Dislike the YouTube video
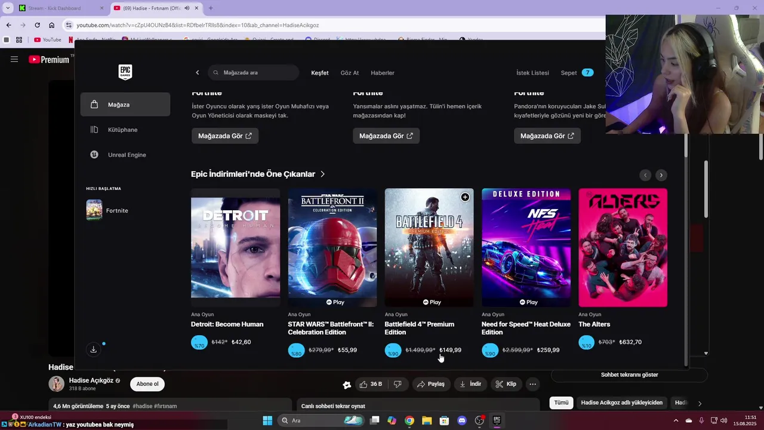Screen dimensions: 764x430 (398, 384)
